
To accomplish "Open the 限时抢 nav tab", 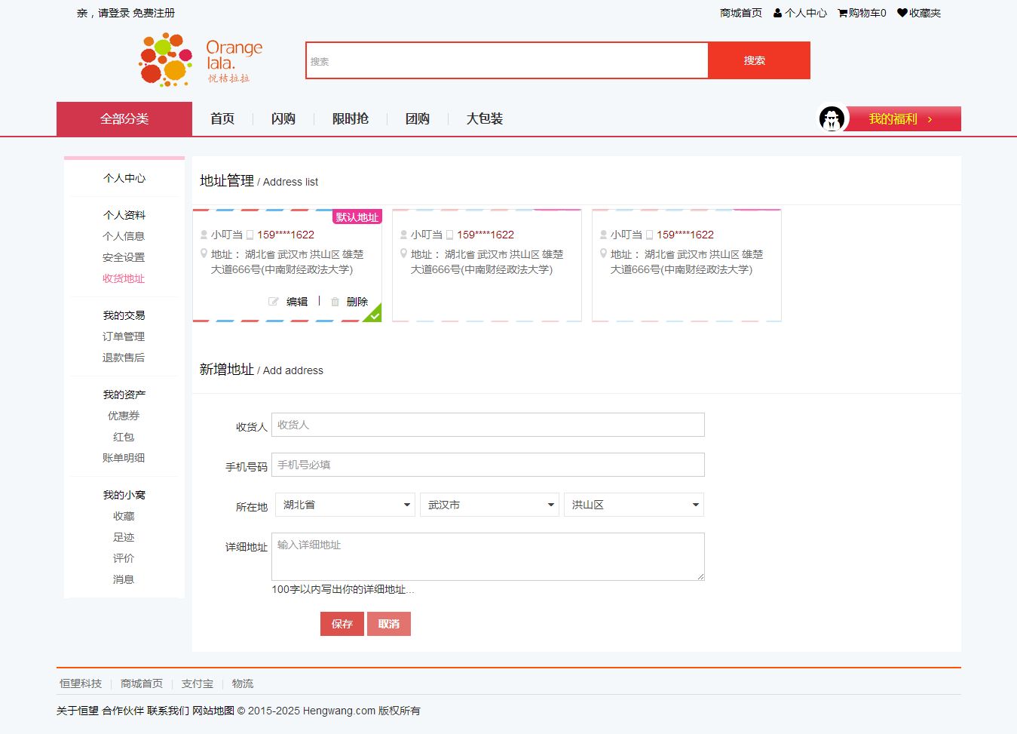I will (351, 119).
